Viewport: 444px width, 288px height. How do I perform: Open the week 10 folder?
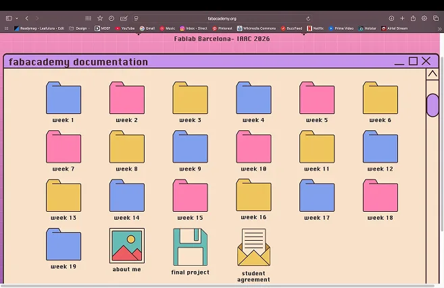click(x=253, y=146)
